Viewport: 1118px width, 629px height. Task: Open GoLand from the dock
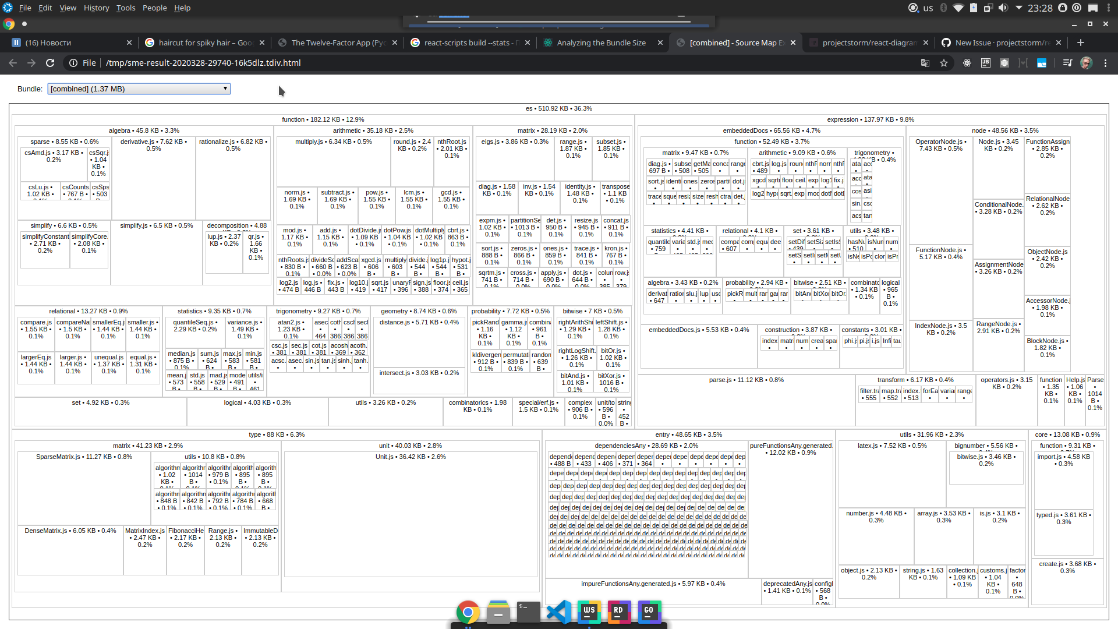[x=649, y=612]
